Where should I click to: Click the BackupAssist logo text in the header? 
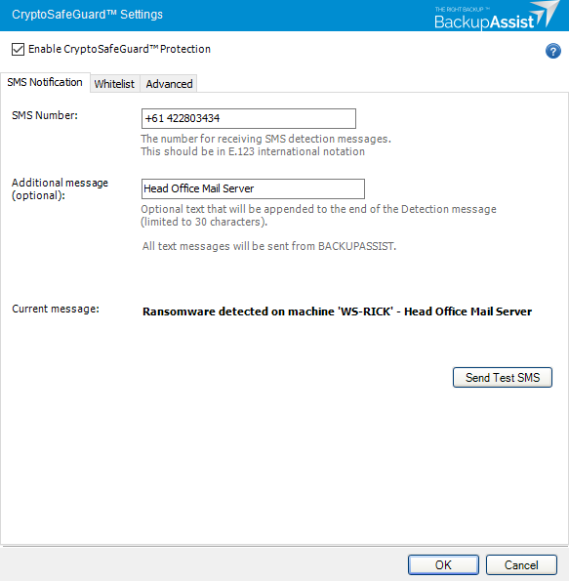pyautogui.click(x=484, y=22)
